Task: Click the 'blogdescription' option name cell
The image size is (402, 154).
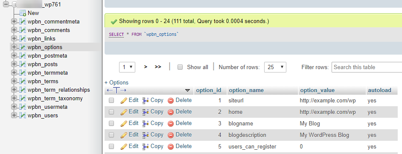Action: 247,135
